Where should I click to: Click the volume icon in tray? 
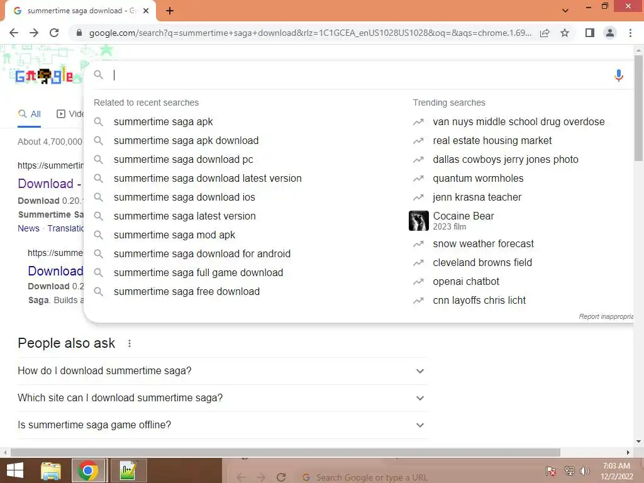pos(584,471)
